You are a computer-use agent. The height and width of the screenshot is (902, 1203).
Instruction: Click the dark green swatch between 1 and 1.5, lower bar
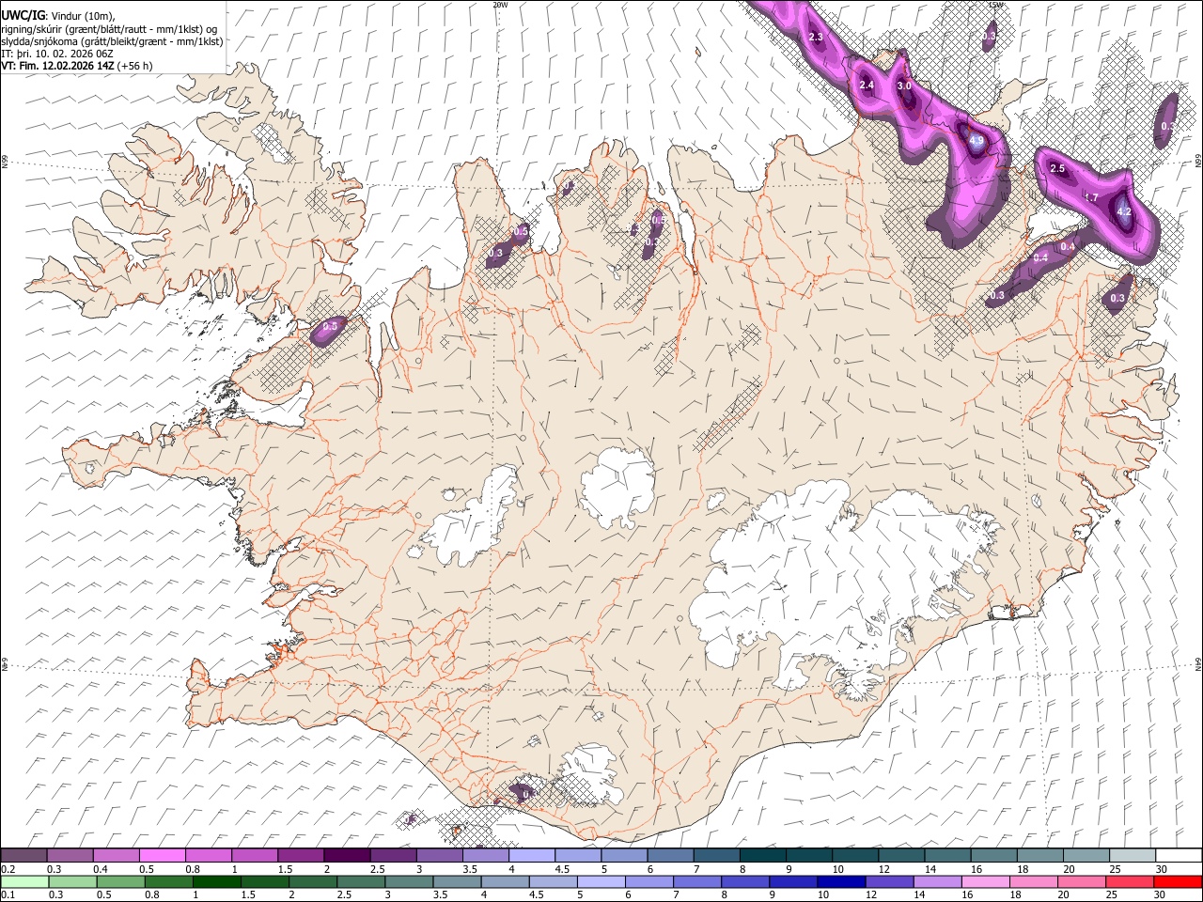coord(217,881)
